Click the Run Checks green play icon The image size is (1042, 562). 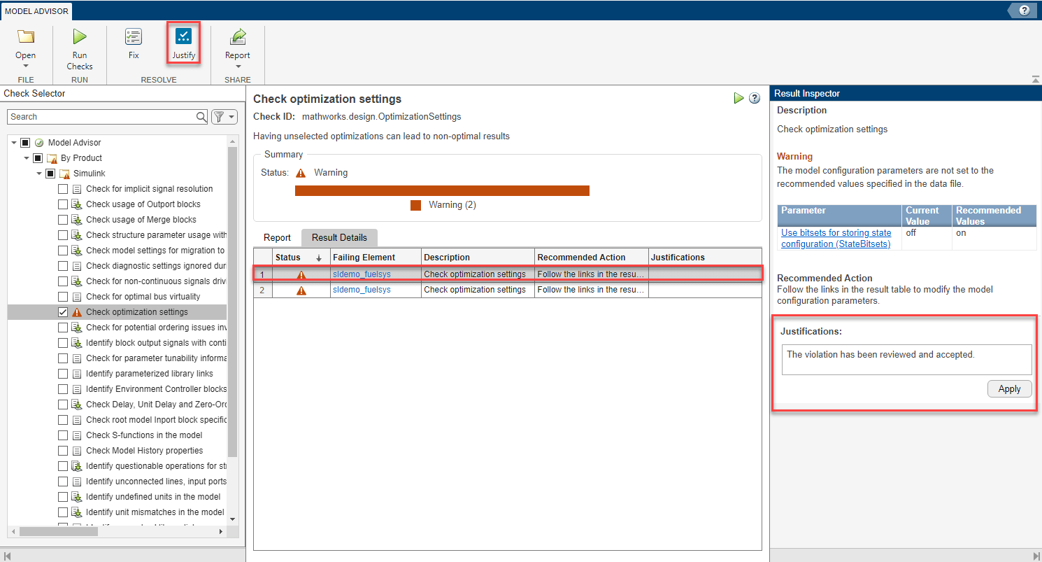click(x=80, y=37)
